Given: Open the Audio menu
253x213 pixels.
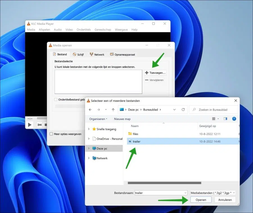Looking at the screenshot, I should pos(58,30).
